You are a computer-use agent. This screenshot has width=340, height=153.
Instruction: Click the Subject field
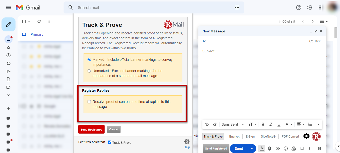click(x=262, y=51)
